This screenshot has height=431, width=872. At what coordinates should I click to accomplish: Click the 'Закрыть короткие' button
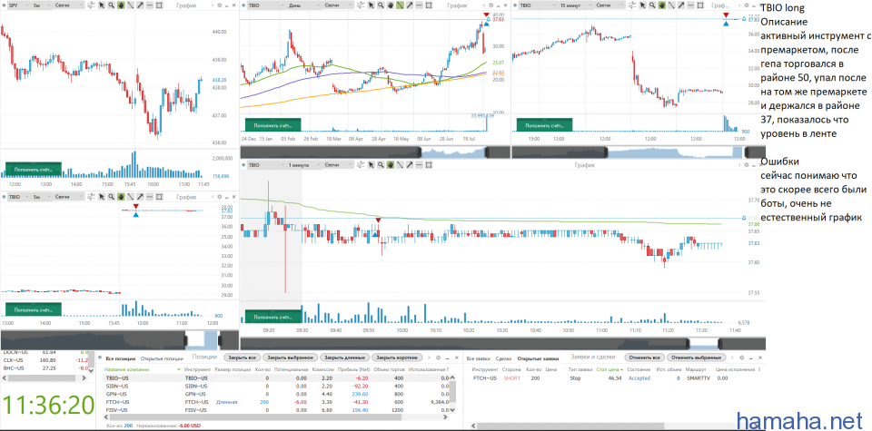tap(397, 358)
